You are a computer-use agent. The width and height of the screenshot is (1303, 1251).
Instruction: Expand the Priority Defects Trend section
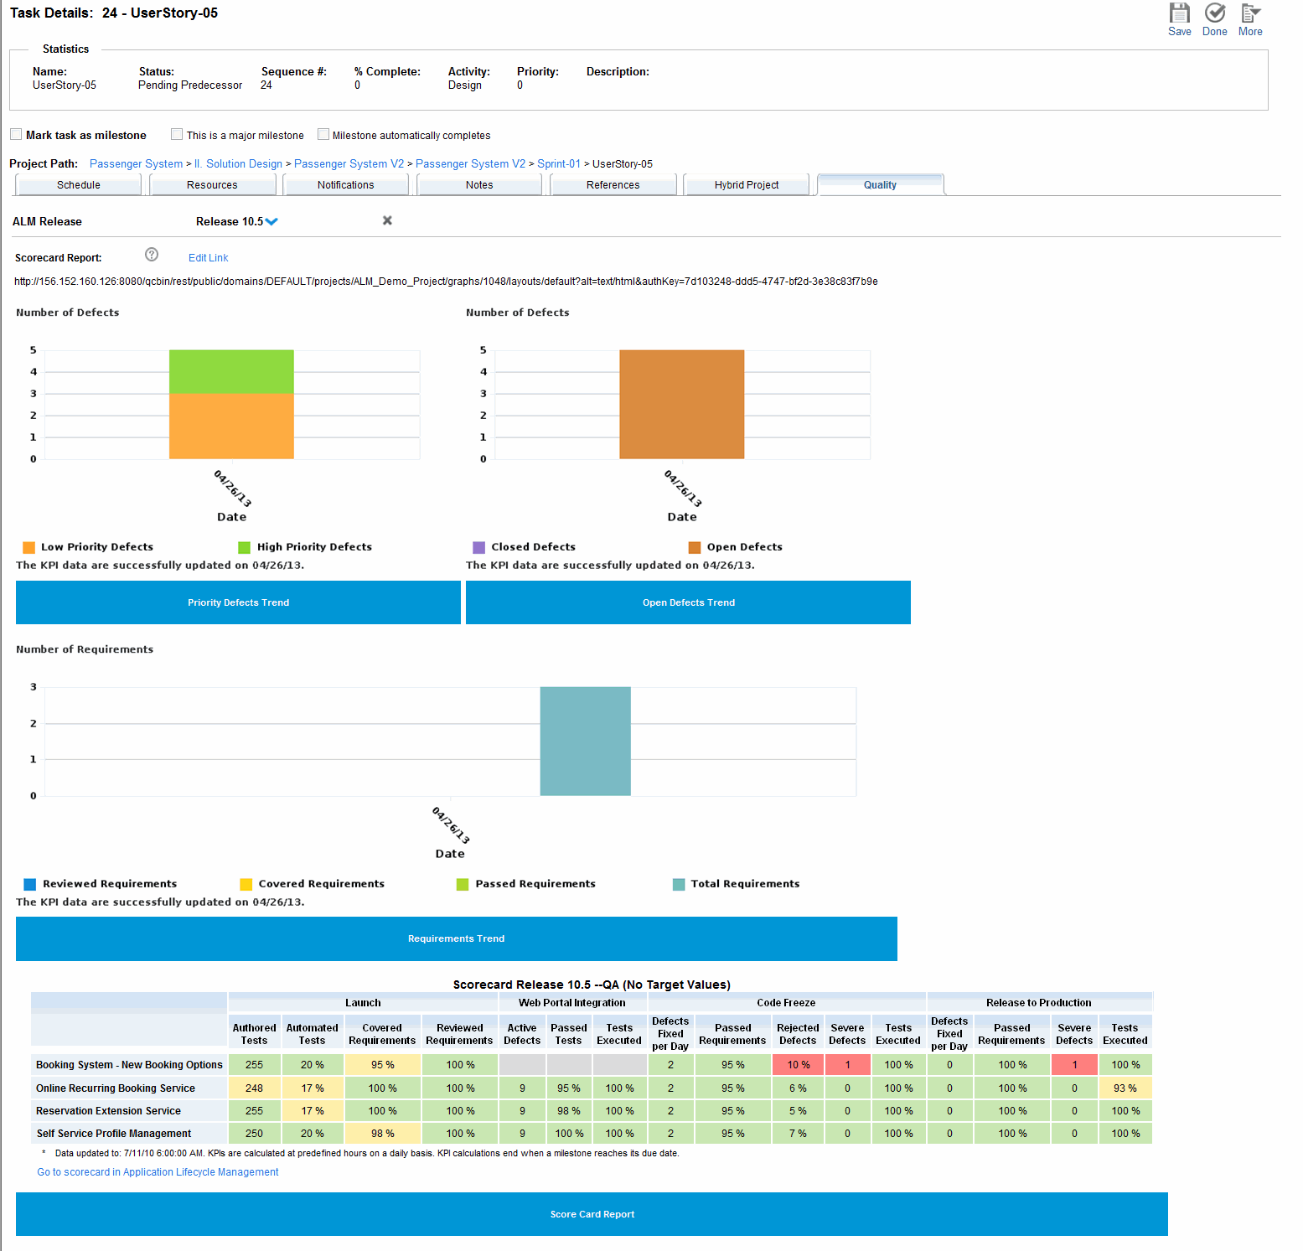coord(238,602)
